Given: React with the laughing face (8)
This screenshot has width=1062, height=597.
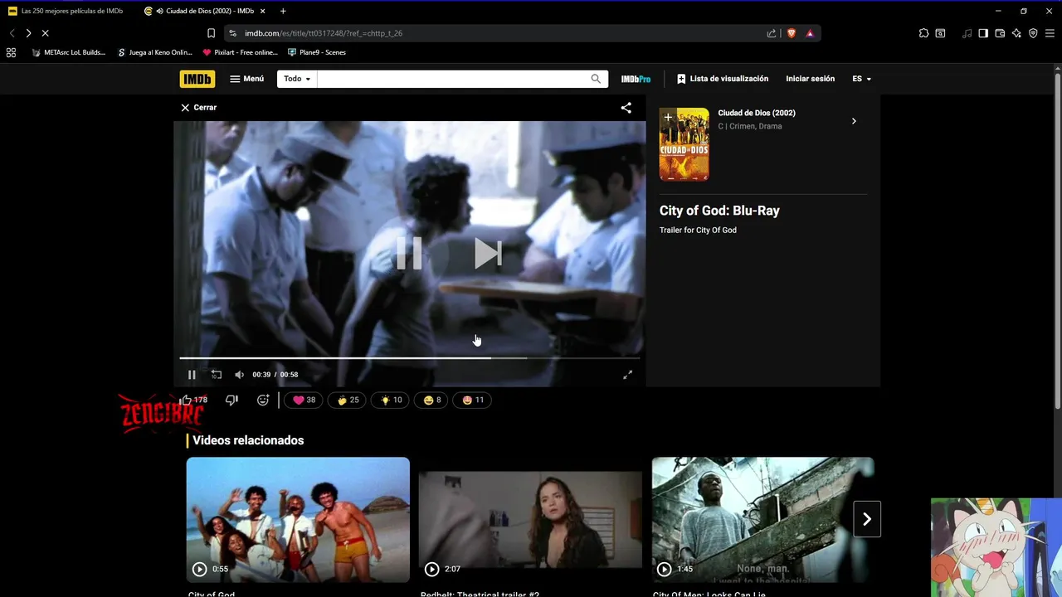Looking at the screenshot, I should (431, 400).
